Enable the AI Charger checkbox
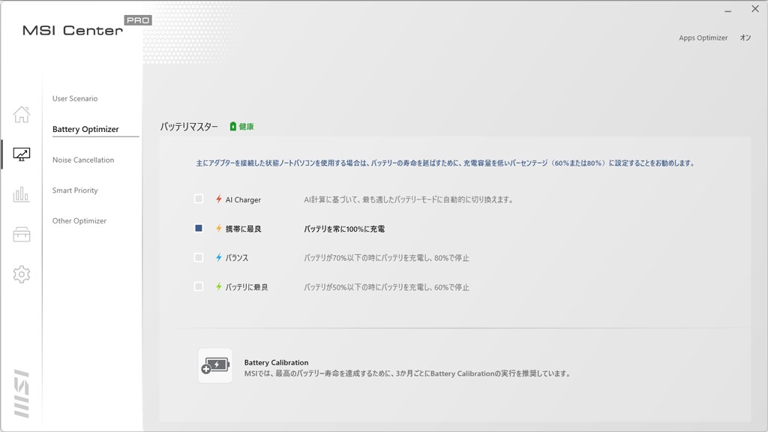Image resolution: width=768 pixels, height=432 pixels. [x=198, y=199]
